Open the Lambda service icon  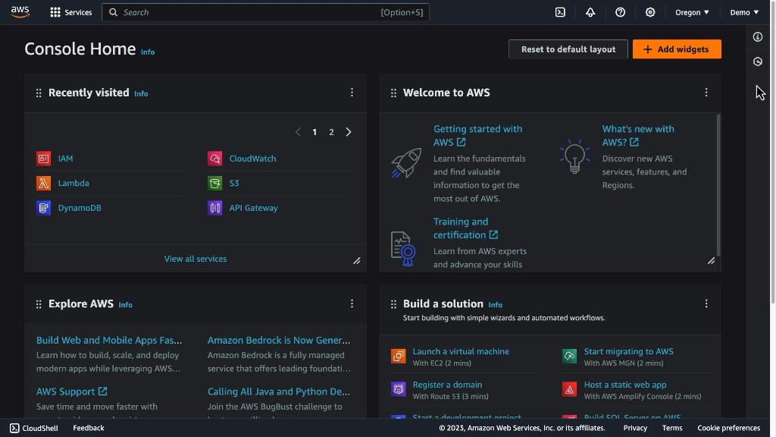(x=43, y=183)
